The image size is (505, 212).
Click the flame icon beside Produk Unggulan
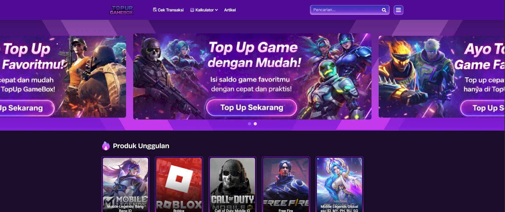[106, 146]
